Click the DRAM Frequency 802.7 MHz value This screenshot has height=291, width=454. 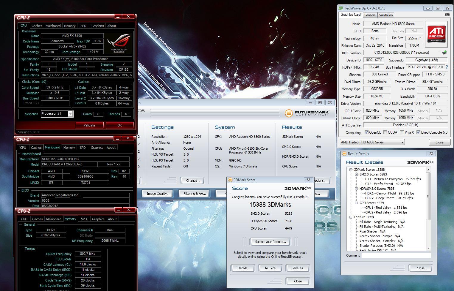click(x=88, y=254)
